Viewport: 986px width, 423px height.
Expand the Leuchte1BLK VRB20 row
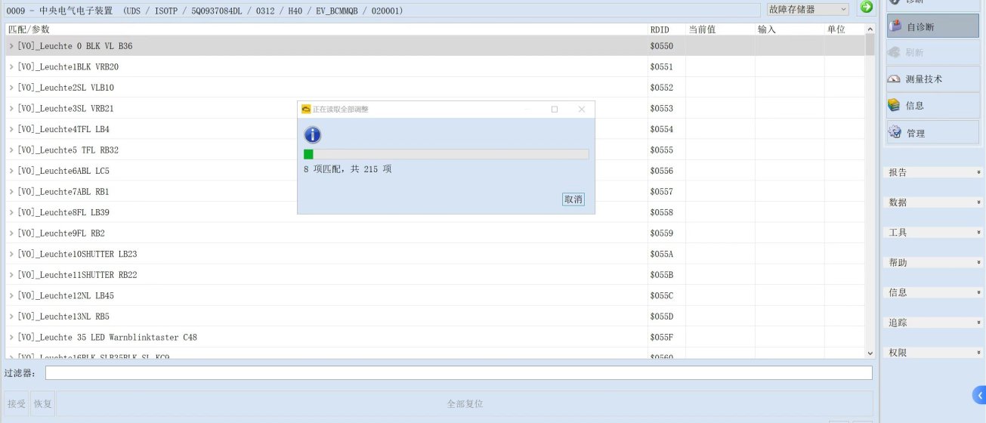click(x=11, y=67)
